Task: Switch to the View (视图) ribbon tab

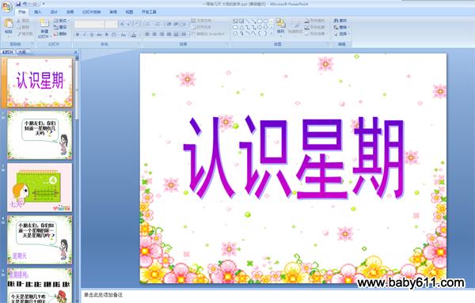Action: 129,12
